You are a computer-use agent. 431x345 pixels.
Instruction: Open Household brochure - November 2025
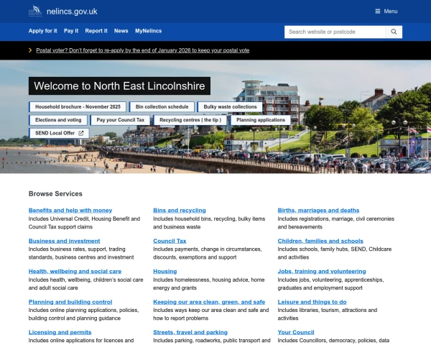(78, 106)
